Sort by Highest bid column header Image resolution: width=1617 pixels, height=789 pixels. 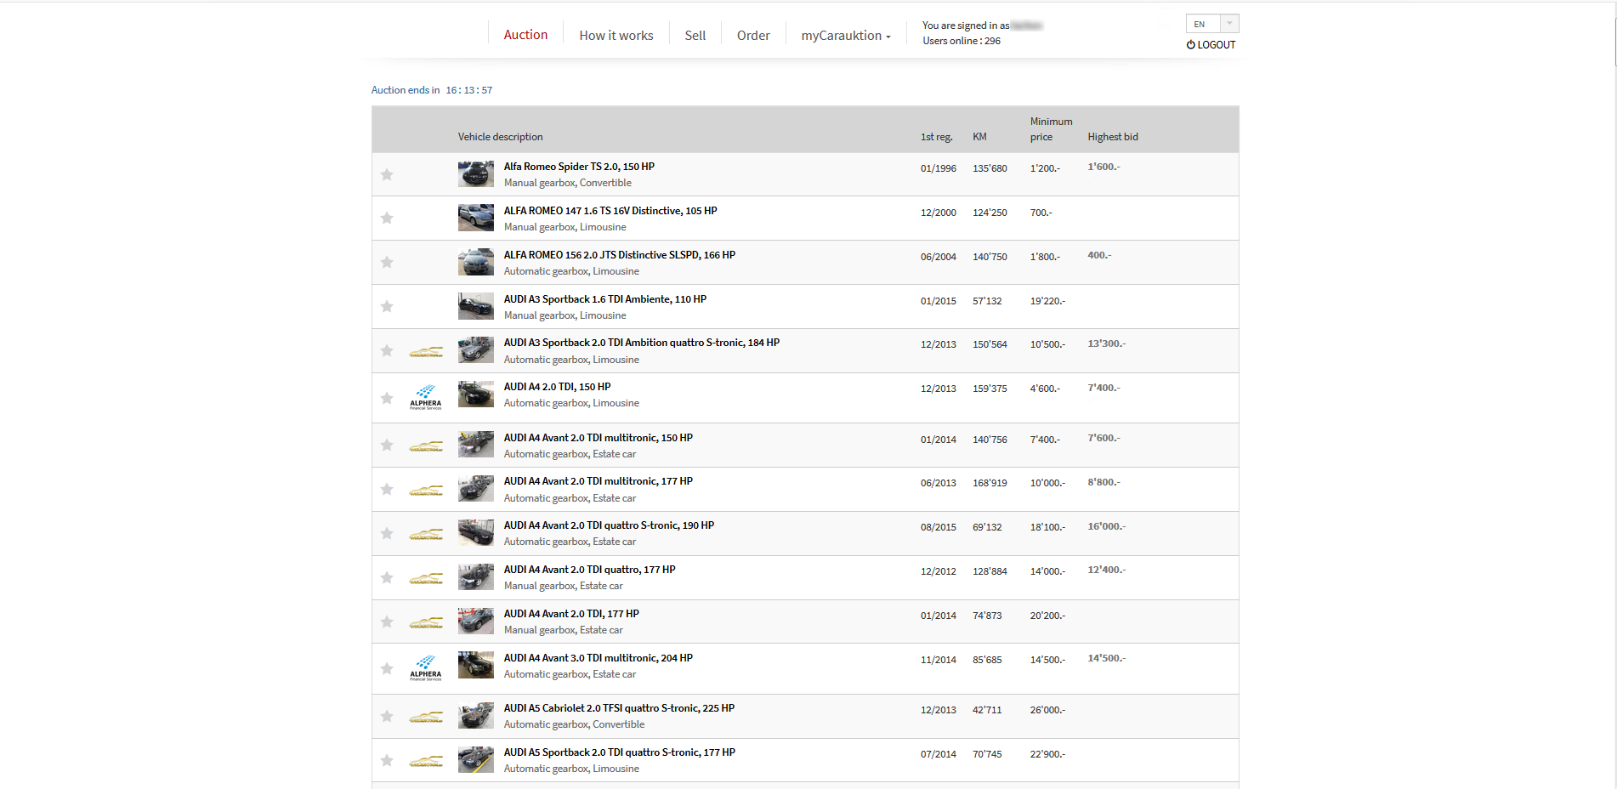(1112, 137)
